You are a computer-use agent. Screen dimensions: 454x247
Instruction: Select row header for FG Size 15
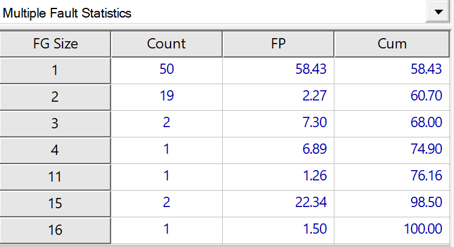[x=55, y=203]
